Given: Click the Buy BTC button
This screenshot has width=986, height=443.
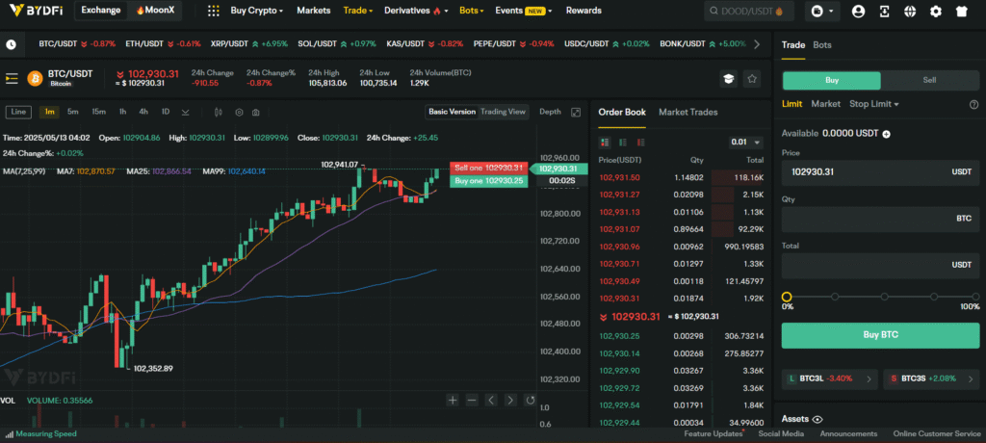Looking at the screenshot, I should click(x=880, y=335).
